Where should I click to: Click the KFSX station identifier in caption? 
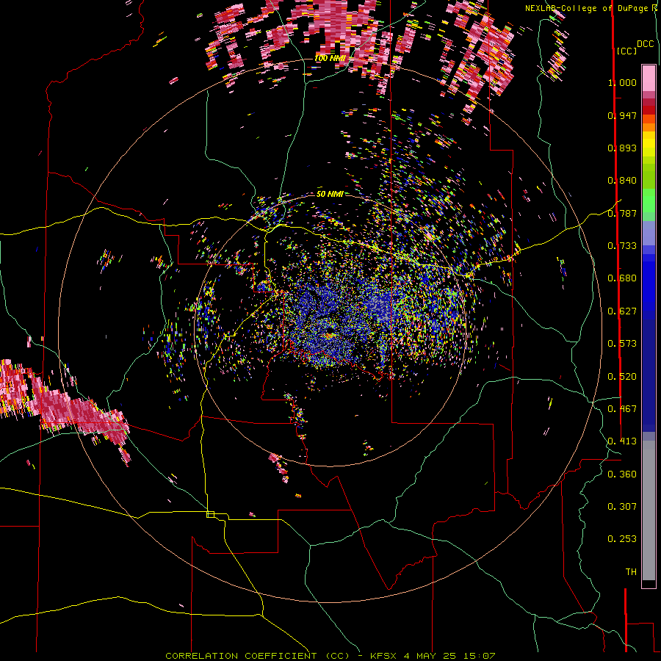[383, 656]
